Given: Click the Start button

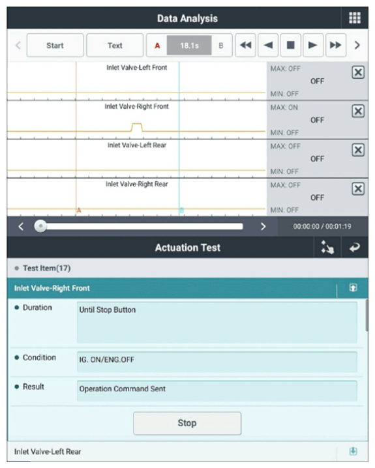Looking at the screenshot, I should (55, 46).
